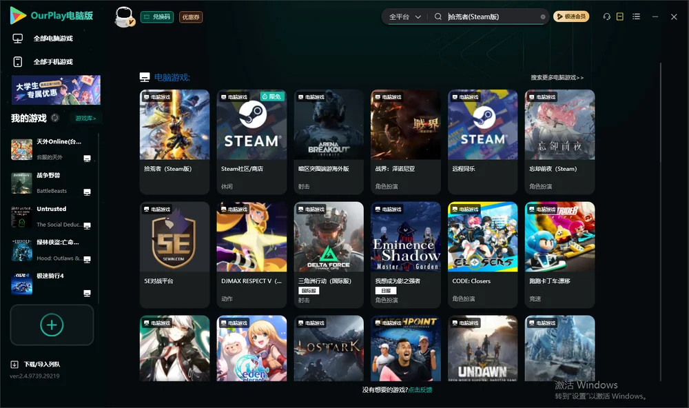Open customer service headset icon
The width and height of the screenshot is (689, 408).
[607, 17]
